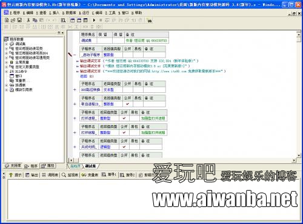303x224 pixels.
Task: Click the New file toolbar icon
Action: [7, 20]
